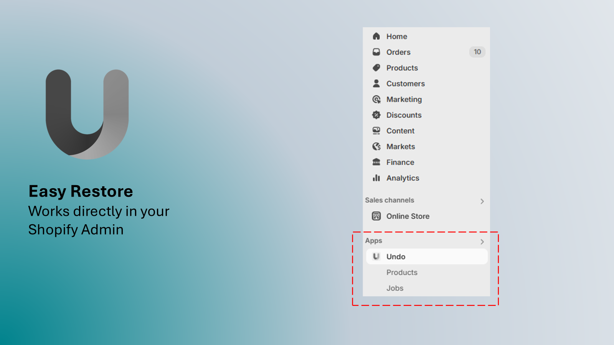Expand the Apps section chevron

(482, 242)
